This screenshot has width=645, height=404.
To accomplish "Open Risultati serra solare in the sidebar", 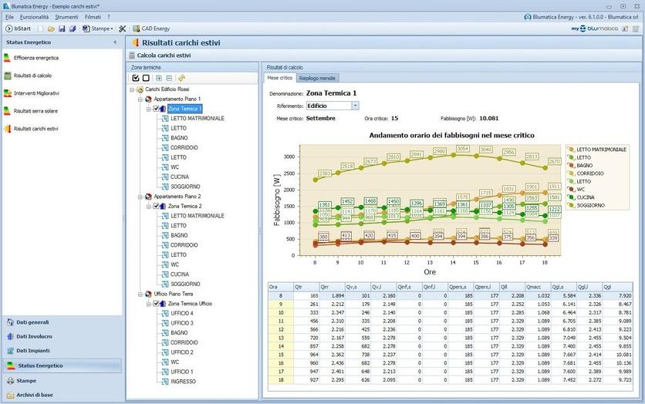I will 35,111.
